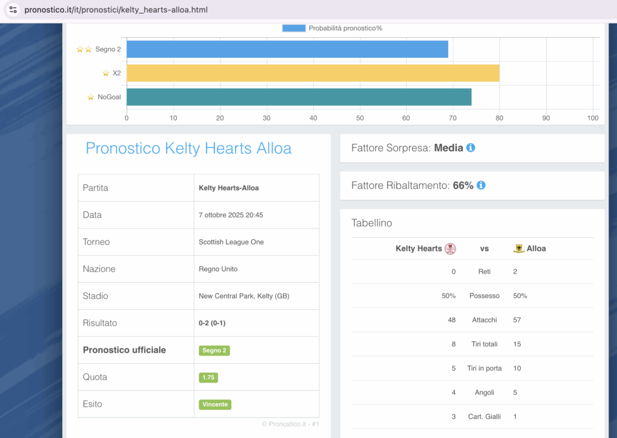The image size is (617, 438).
Task: Toggle the Probabilità pronostico% legend label
Action: (x=345, y=28)
